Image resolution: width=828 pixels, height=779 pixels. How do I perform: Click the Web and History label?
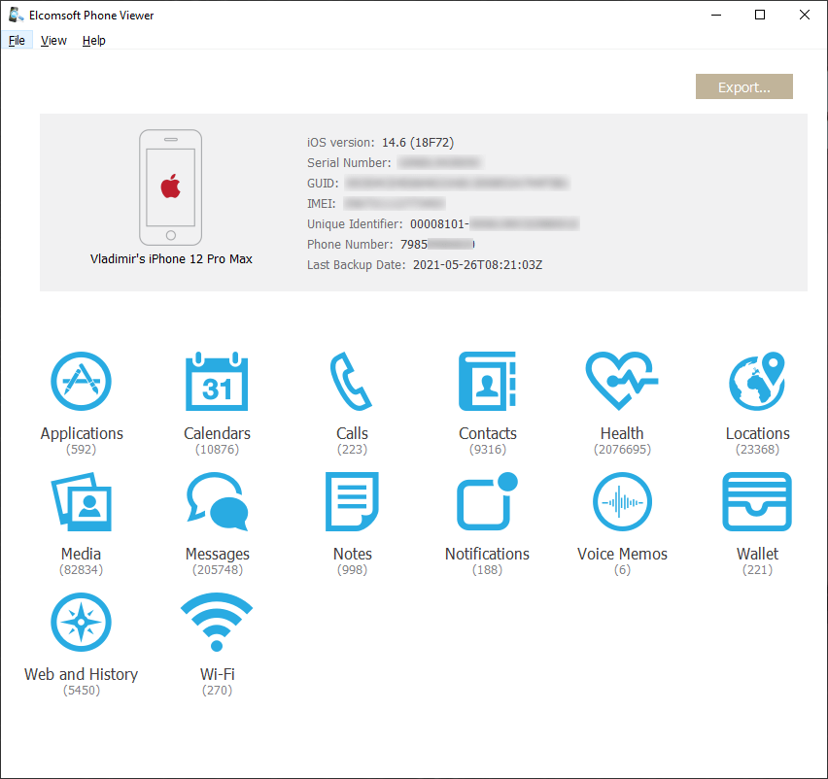(82, 674)
